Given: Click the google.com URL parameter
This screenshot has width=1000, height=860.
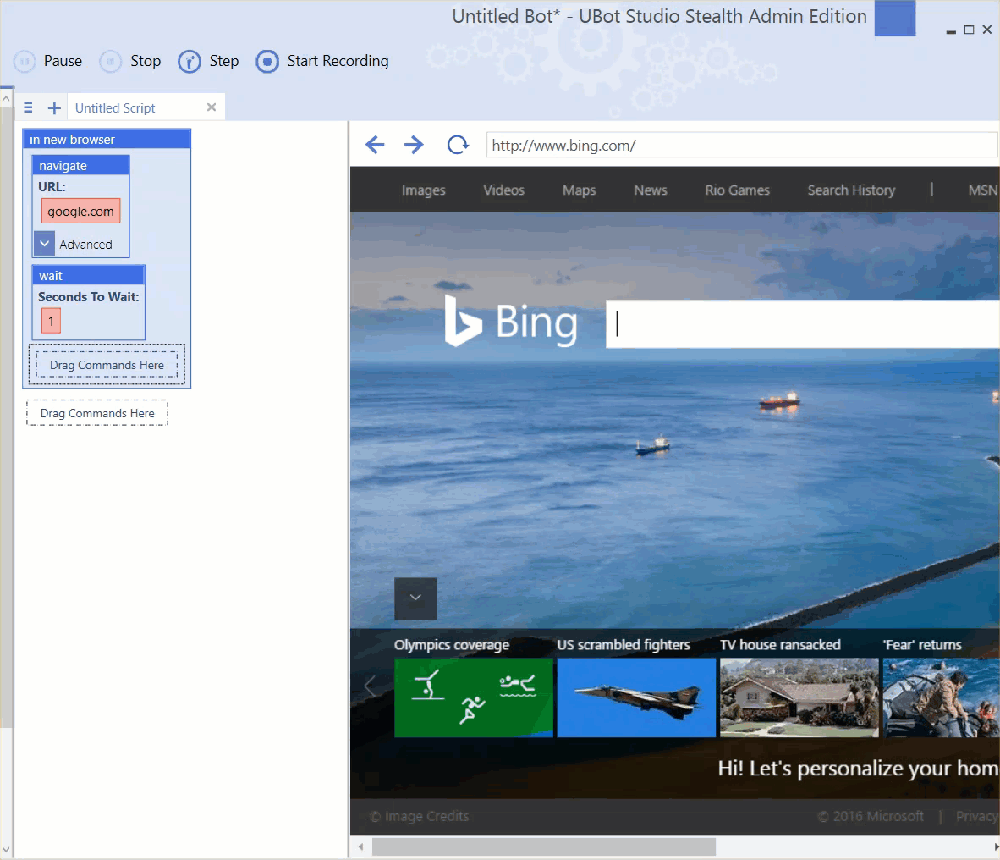Looking at the screenshot, I should [80, 211].
